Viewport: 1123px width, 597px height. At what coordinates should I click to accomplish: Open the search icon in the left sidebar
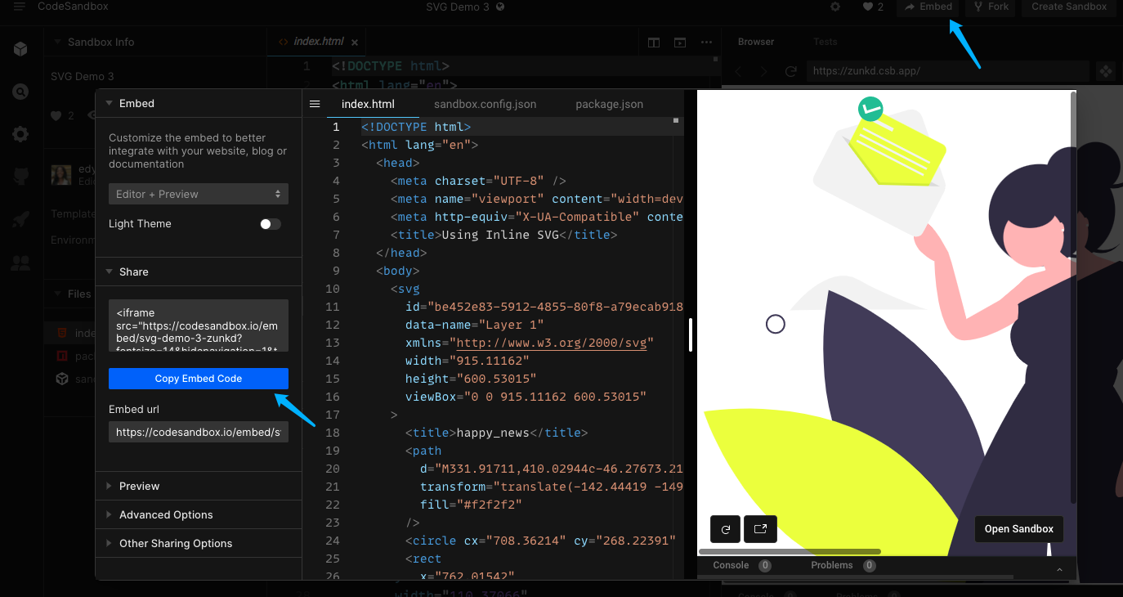(20, 92)
